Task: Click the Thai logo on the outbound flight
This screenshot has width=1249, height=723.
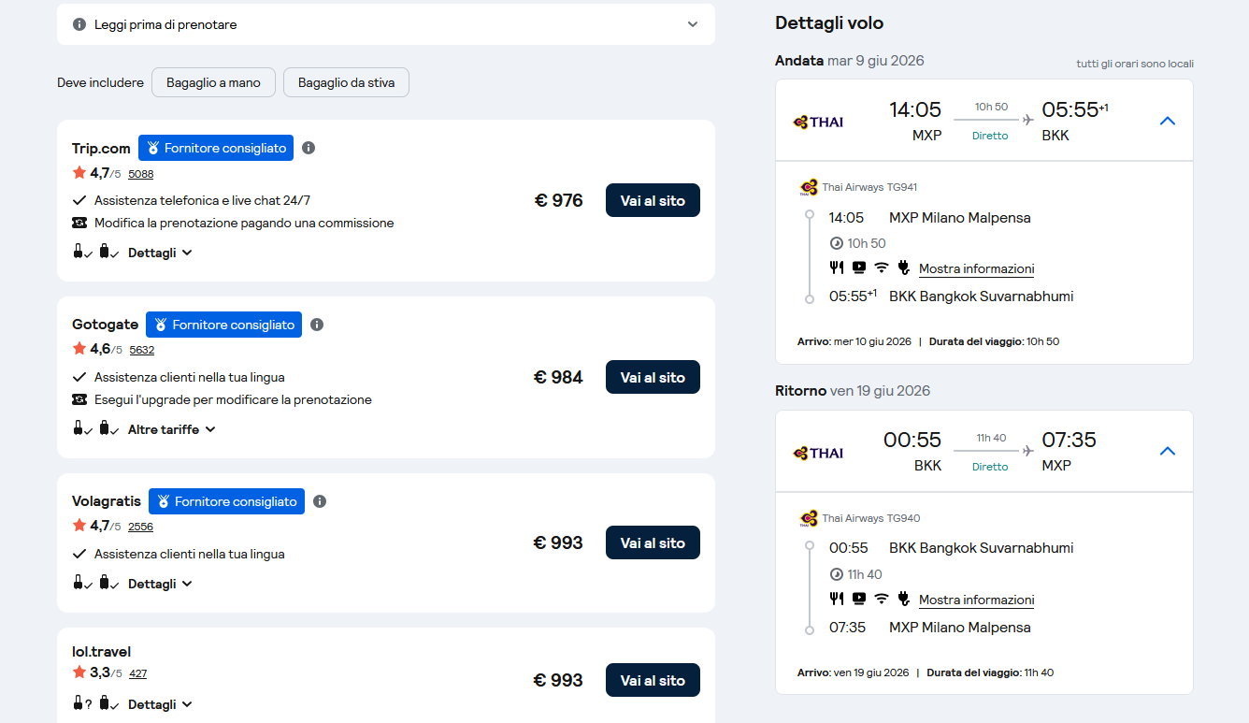Action: coord(818,122)
